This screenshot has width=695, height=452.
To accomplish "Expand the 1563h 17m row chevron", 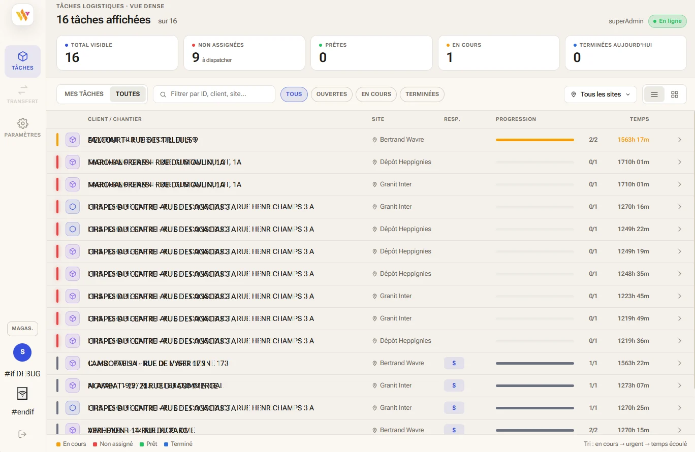I will [x=680, y=140].
